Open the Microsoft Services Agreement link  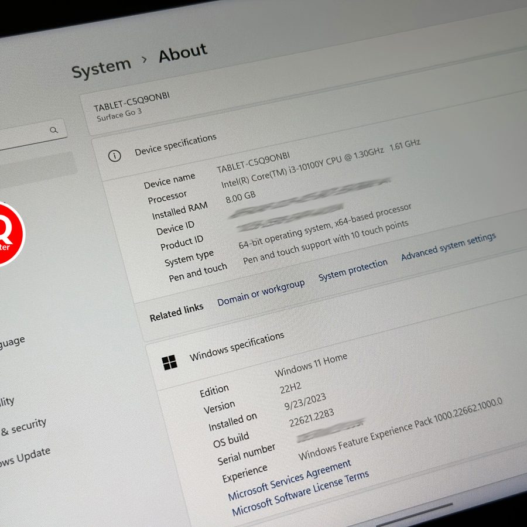(x=290, y=480)
